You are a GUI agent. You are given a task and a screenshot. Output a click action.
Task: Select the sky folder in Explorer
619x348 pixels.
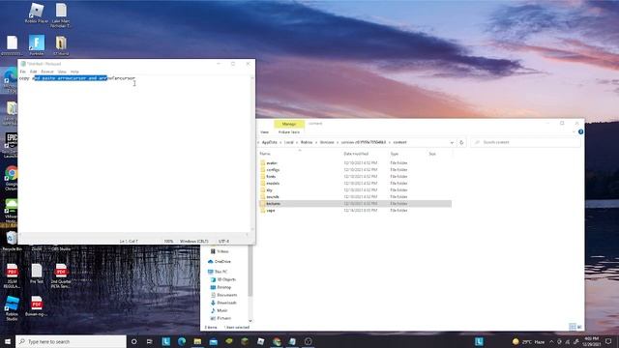(269, 189)
